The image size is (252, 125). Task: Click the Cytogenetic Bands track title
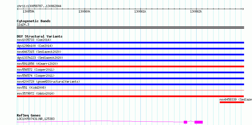[34, 21]
